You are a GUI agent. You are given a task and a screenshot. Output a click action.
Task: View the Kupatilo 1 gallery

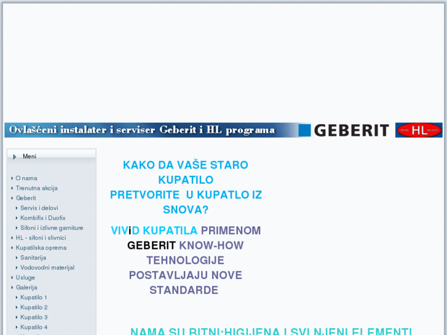34,298
